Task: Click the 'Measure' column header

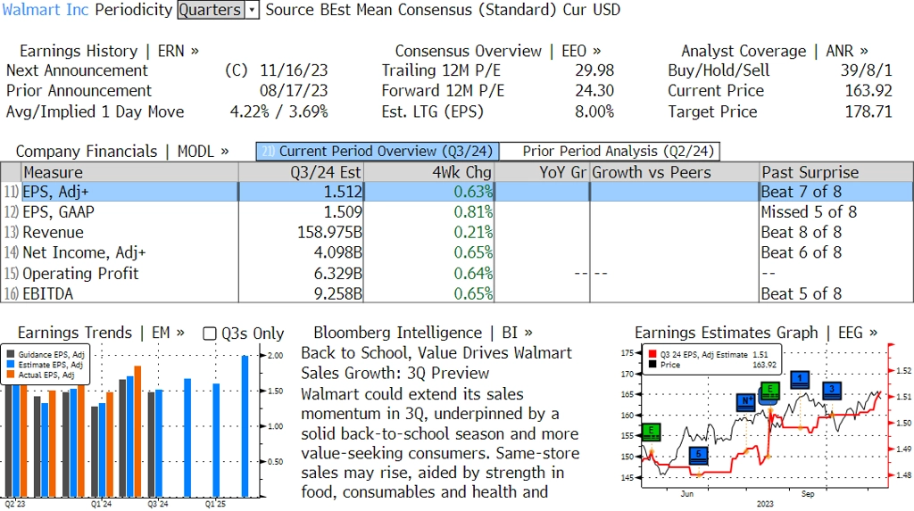Action: pos(129,172)
